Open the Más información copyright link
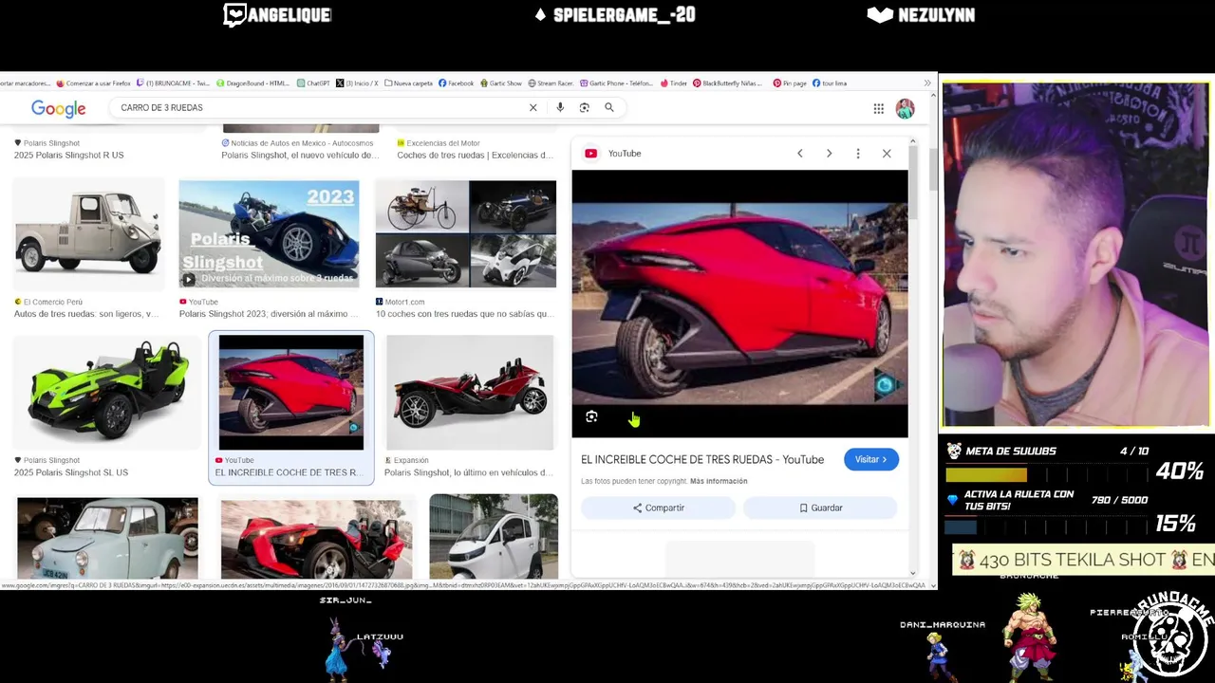 point(719,481)
